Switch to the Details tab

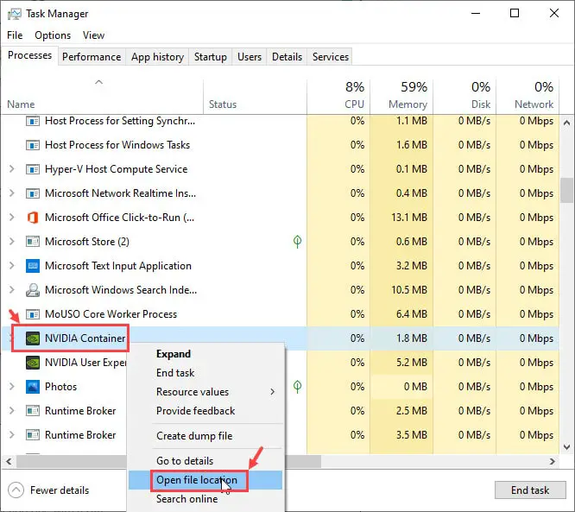pyautogui.click(x=287, y=57)
